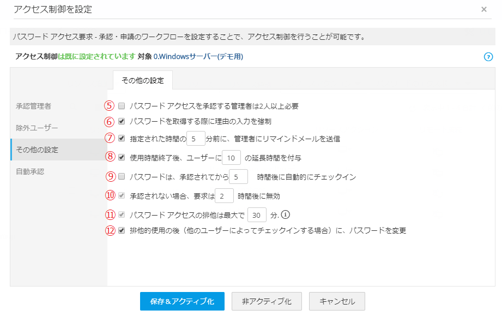Image resolution: width=502 pixels, height=316 pixels.
Task: Go to 自動承認 settings
Action: [30, 171]
